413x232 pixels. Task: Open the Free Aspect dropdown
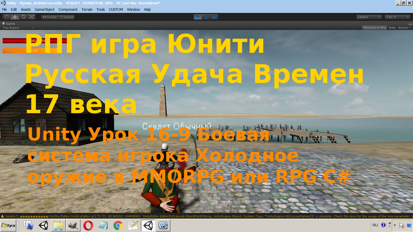[18, 28]
